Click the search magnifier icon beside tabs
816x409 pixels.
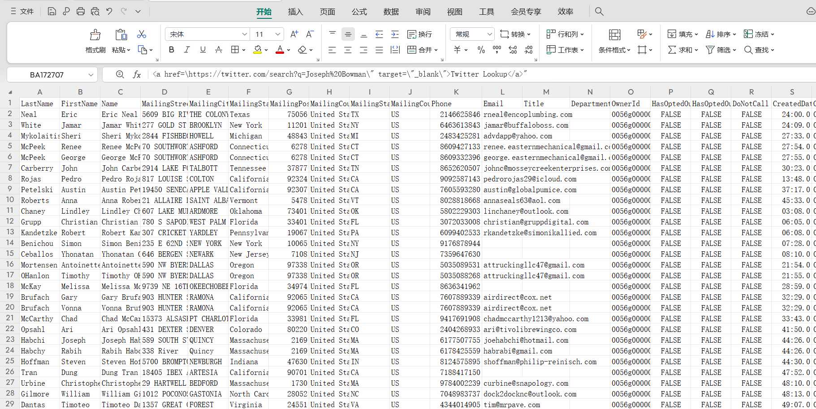(599, 11)
